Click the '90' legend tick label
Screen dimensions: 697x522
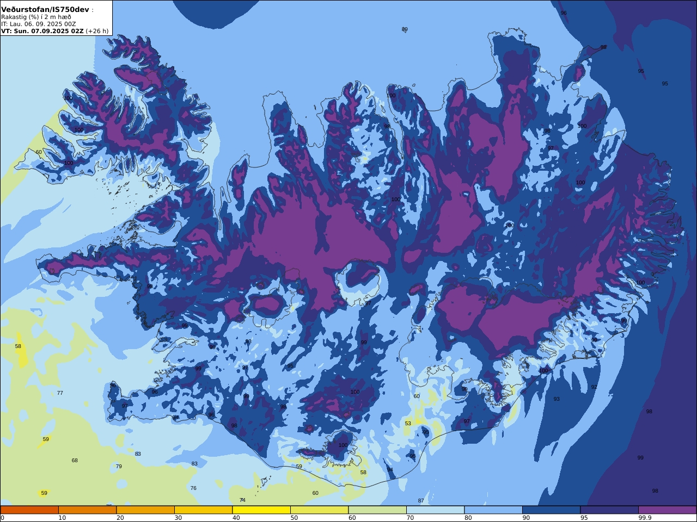click(x=526, y=518)
